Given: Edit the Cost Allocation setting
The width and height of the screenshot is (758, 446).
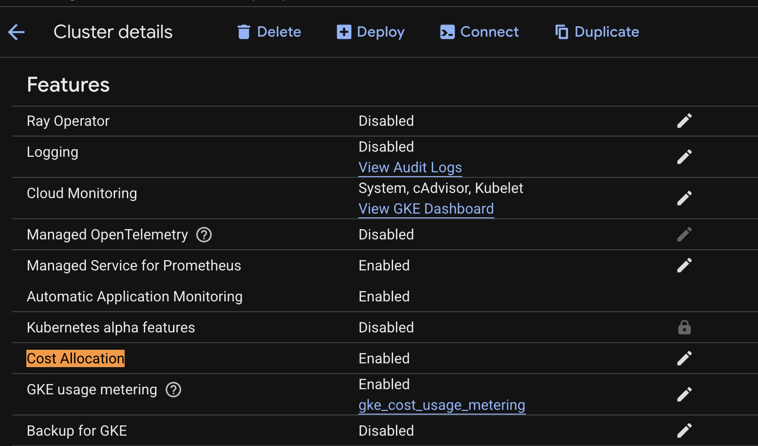Looking at the screenshot, I should pos(684,358).
